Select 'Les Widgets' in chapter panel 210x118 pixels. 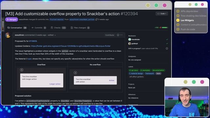pos(187,20)
